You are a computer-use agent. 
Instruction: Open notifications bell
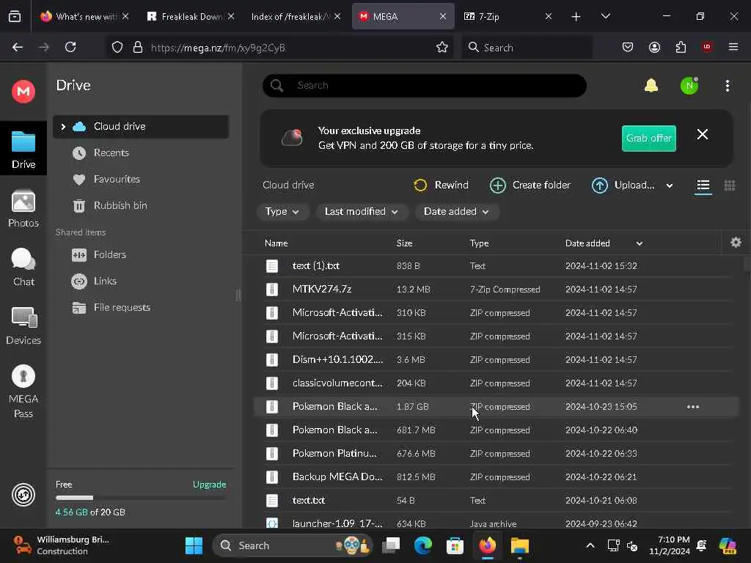point(651,86)
